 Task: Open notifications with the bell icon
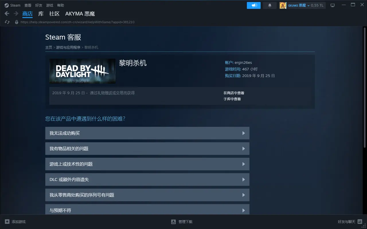pyautogui.click(x=270, y=5)
